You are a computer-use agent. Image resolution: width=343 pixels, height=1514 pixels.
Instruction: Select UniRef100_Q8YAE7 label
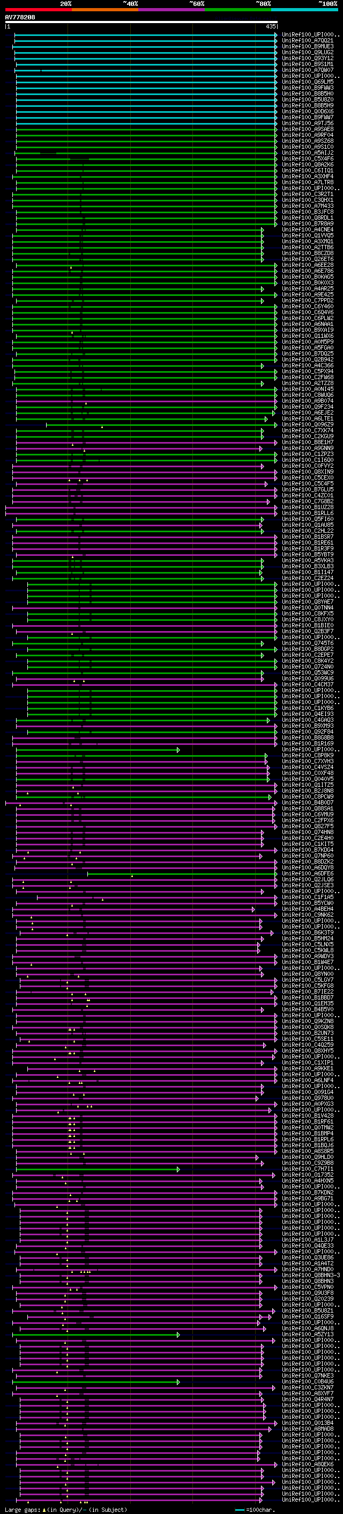(x=308, y=602)
